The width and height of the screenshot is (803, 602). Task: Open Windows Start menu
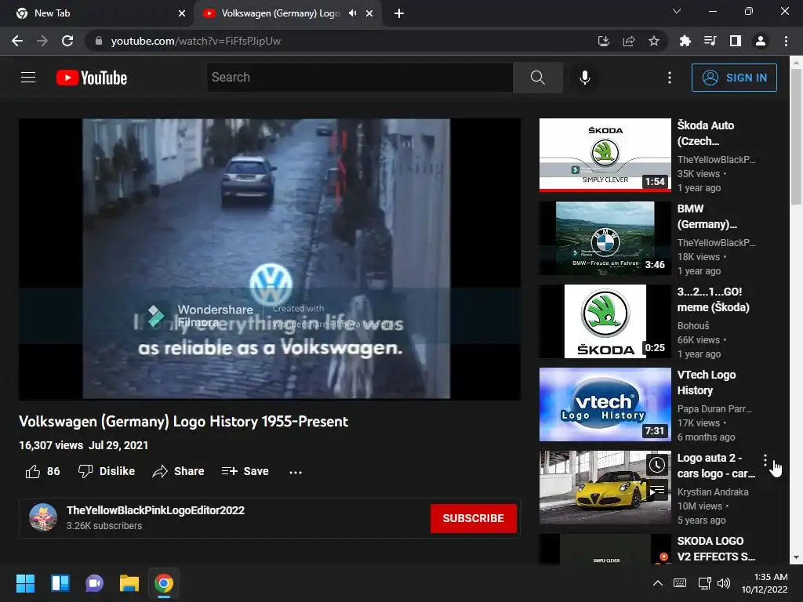25,583
